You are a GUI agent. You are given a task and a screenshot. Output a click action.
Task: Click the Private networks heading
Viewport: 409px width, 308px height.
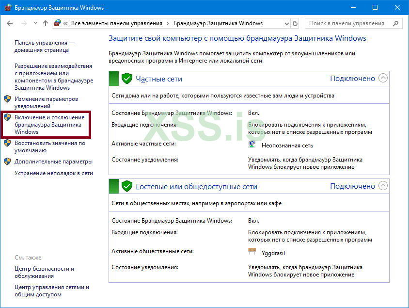[159, 79]
